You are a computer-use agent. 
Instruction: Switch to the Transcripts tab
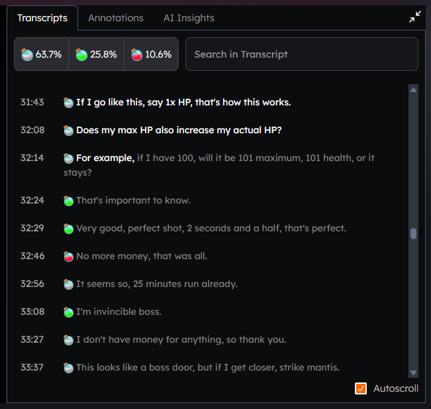pos(42,18)
